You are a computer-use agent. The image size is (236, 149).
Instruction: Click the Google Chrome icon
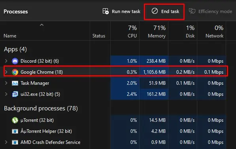(15, 72)
